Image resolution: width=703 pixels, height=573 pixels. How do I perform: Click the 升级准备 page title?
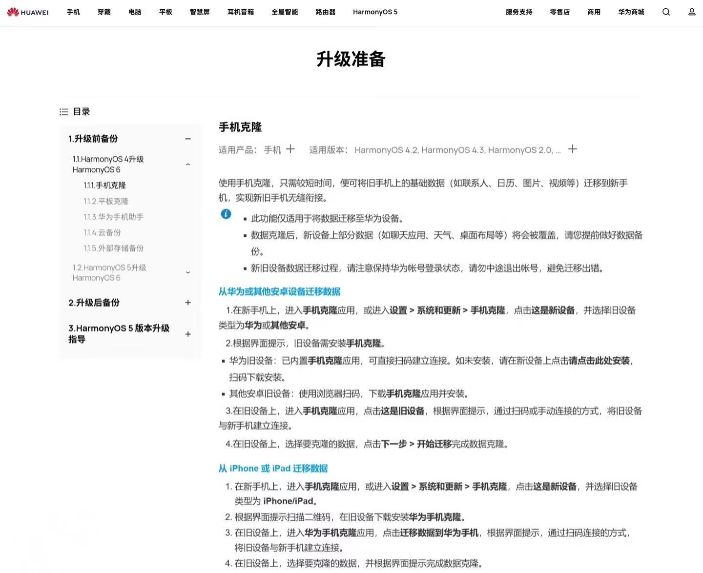point(351,59)
